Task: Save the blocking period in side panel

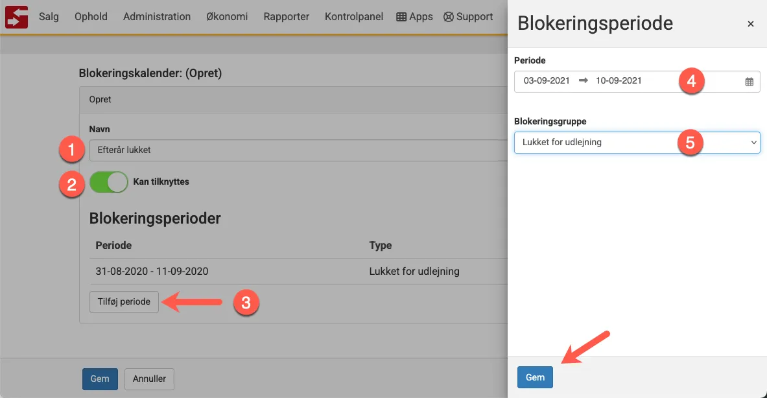Action: pos(535,377)
